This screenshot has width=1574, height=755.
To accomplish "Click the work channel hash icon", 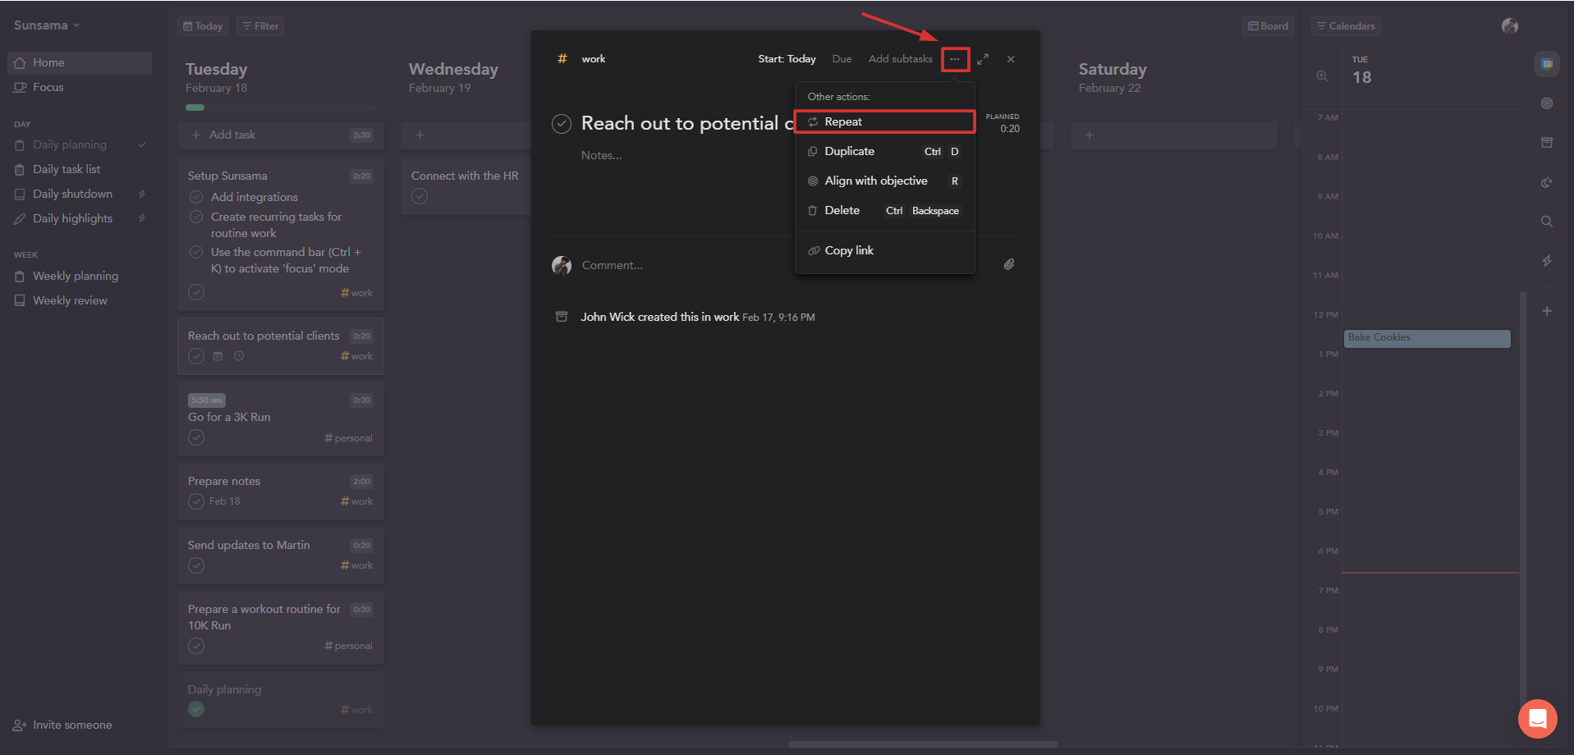I will [x=562, y=58].
